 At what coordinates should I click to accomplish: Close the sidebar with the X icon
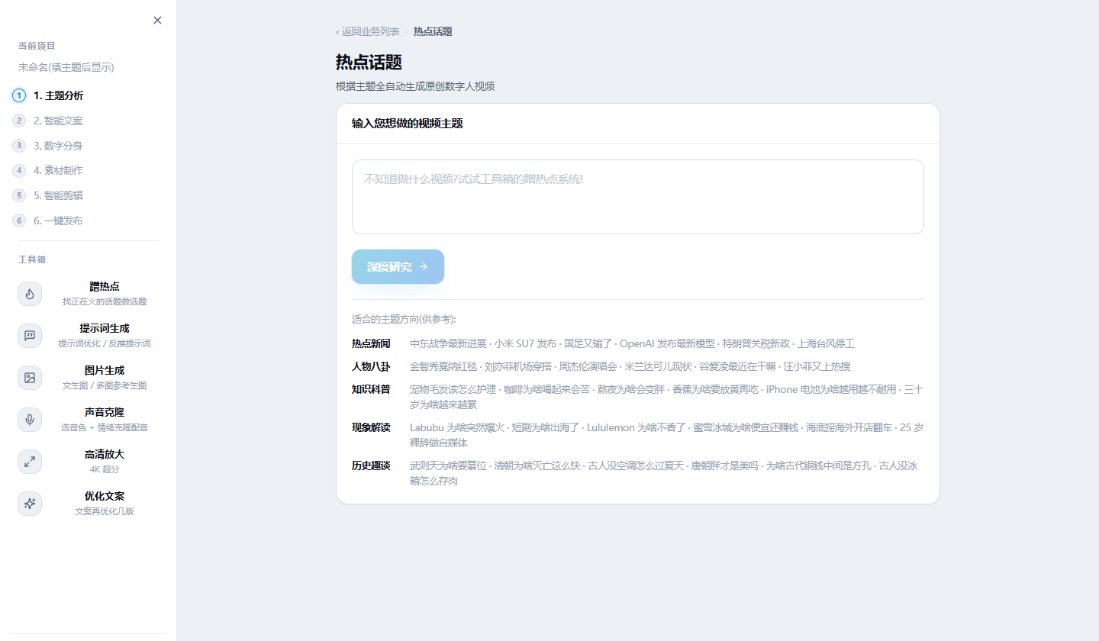(157, 21)
